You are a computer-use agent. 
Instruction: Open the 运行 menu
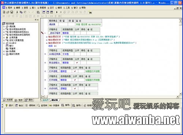(x=51, y=8)
